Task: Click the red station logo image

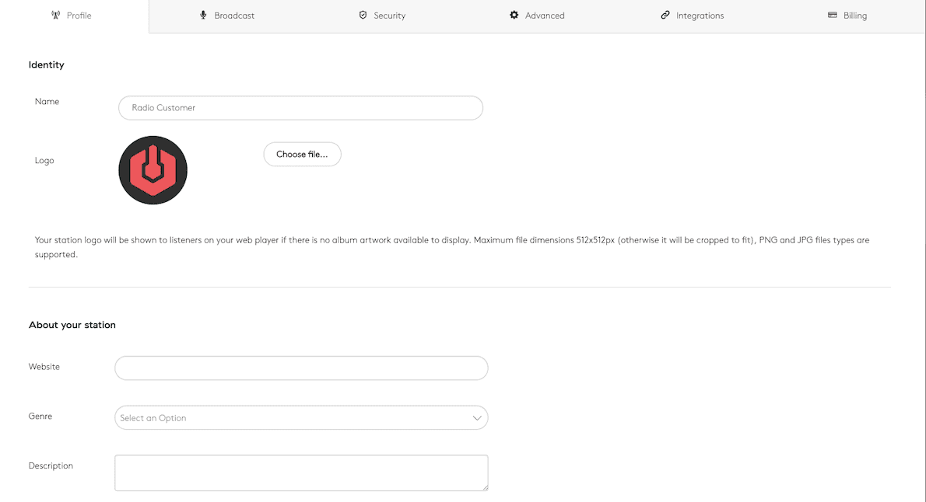Action: coord(153,170)
